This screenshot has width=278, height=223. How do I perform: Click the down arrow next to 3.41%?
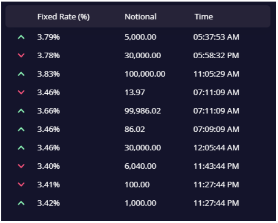[x=21, y=184]
